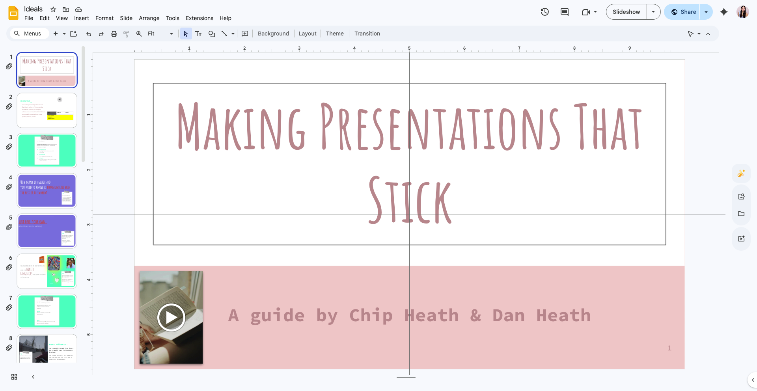The image size is (757, 391).
Task: Play the video on the slide
Action: click(x=171, y=317)
